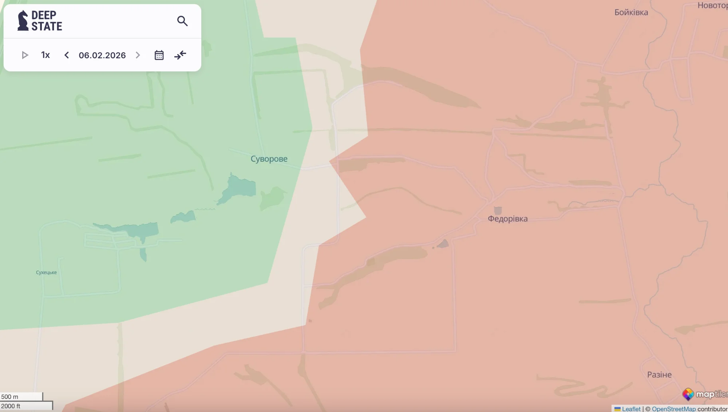Click the DeepState knight logo
Image resolution: width=728 pixels, height=412 pixels.
(x=23, y=21)
